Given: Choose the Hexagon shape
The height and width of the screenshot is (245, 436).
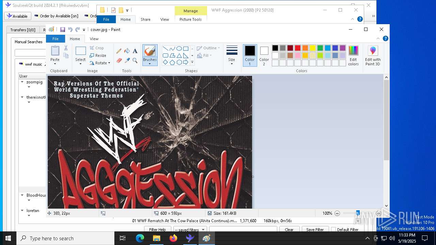Looking at the screenshot, I should point(179,62).
